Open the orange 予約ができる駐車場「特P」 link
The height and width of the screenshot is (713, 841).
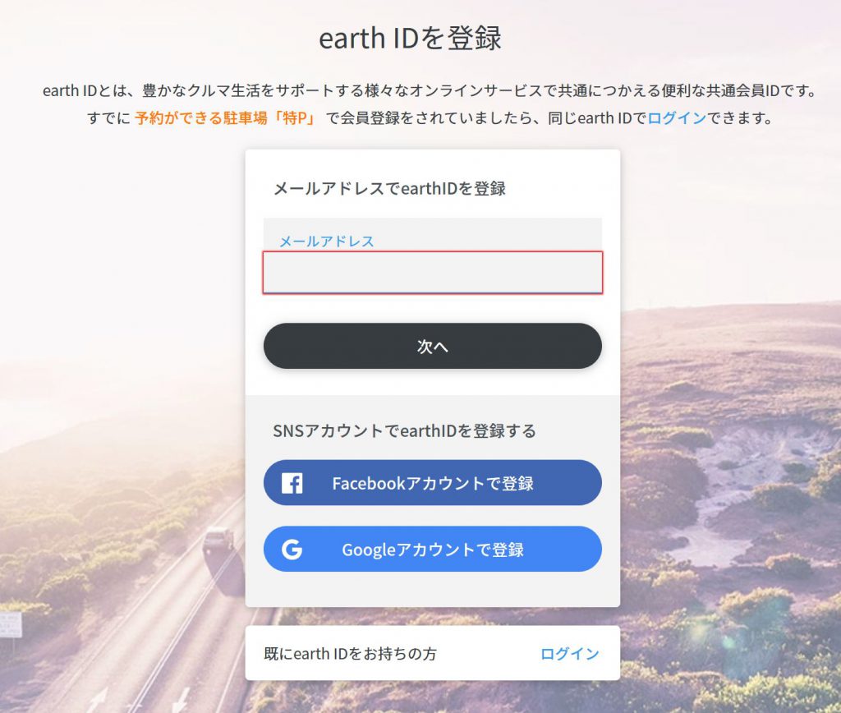225,118
